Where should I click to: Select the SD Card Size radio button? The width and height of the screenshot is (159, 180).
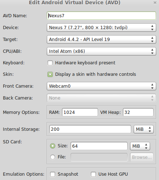[x=53, y=146]
